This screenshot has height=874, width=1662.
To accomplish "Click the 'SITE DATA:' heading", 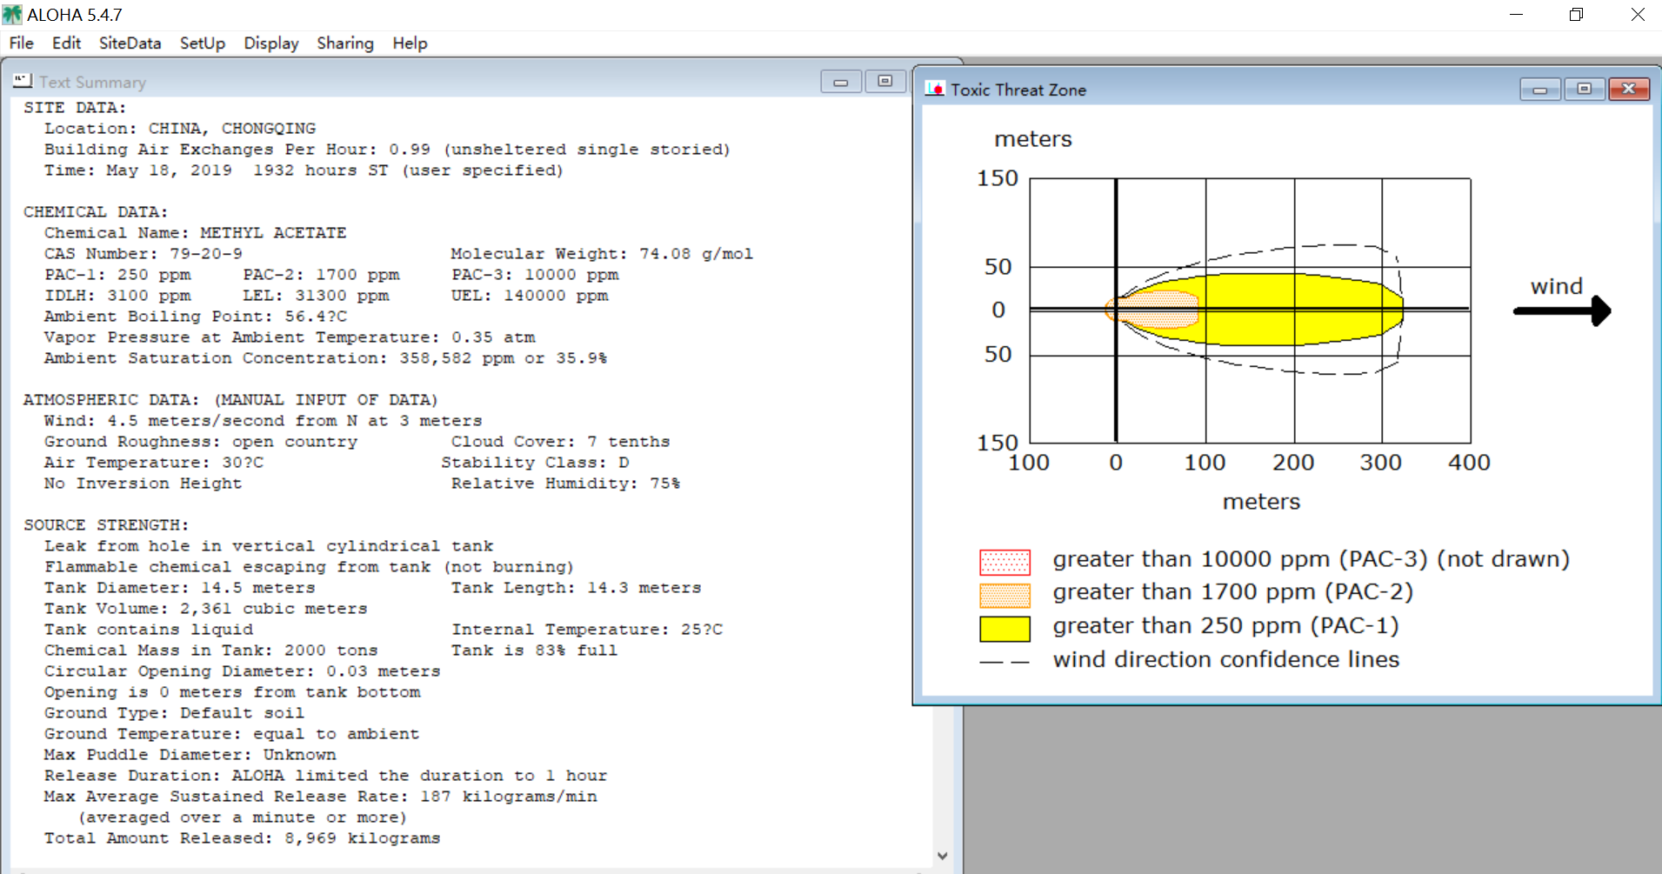I will coord(75,108).
